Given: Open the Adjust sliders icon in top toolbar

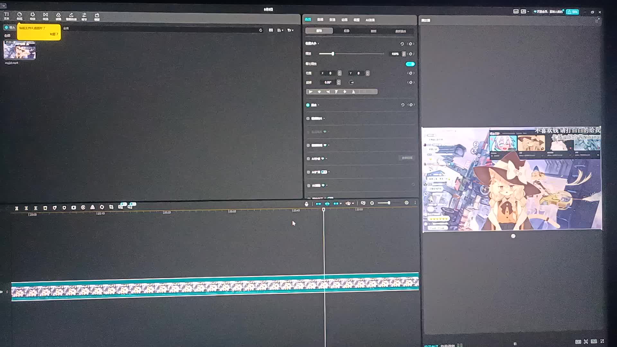Looking at the screenshot, I should tap(84, 16).
